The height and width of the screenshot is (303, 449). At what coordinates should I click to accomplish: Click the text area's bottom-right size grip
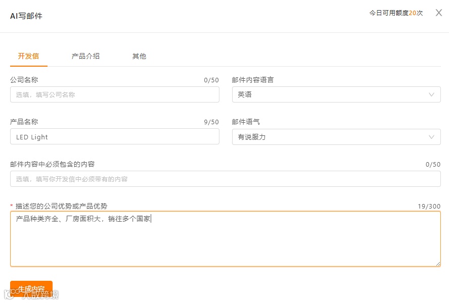[x=438, y=264]
